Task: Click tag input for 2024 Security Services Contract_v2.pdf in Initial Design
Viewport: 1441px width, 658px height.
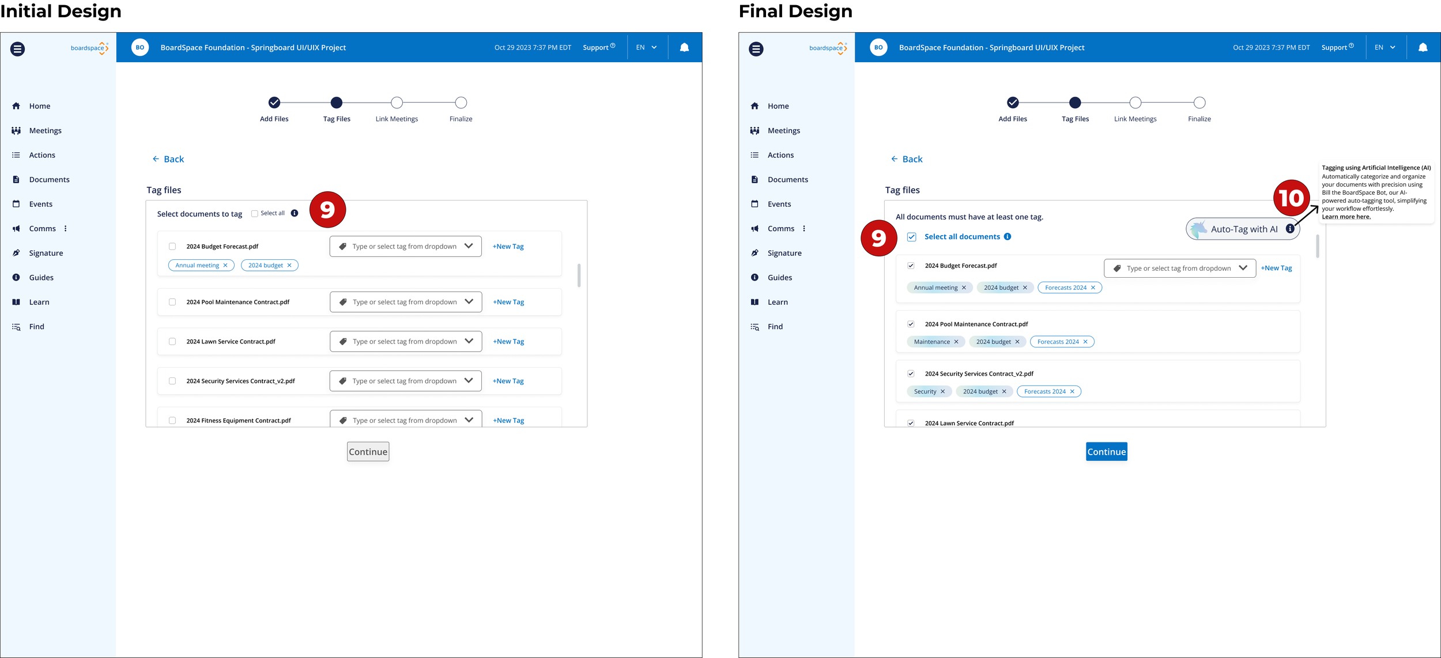Action: pos(404,381)
